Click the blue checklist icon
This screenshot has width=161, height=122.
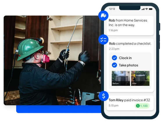click(x=103, y=40)
